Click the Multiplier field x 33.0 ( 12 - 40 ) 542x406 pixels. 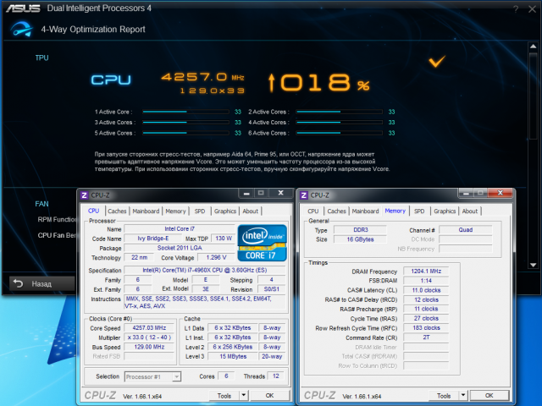coord(149,337)
